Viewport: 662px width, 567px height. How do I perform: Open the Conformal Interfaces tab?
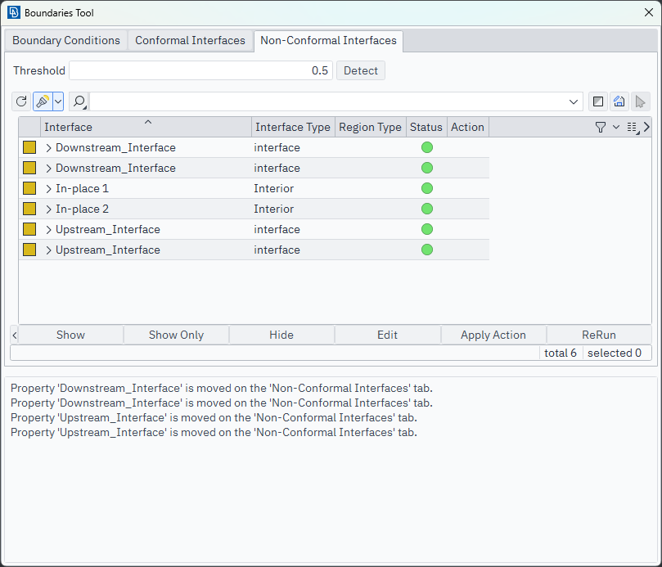tap(190, 40)
